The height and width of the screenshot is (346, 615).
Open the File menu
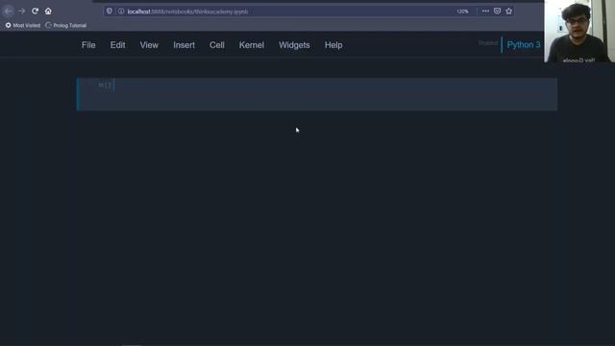88,45
